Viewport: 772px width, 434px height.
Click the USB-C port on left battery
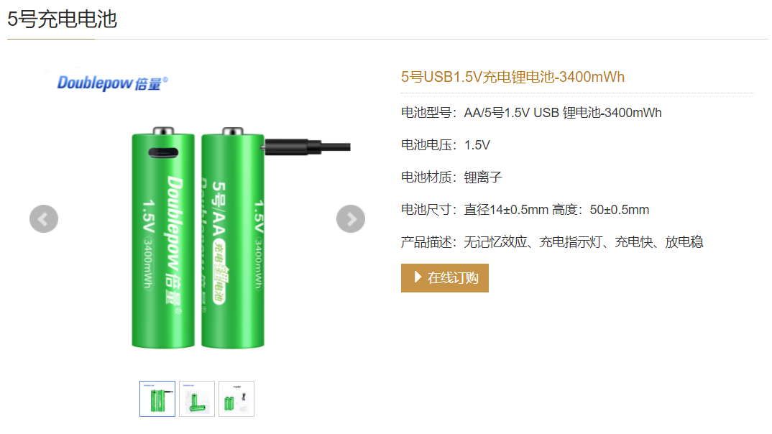point(163,152)
